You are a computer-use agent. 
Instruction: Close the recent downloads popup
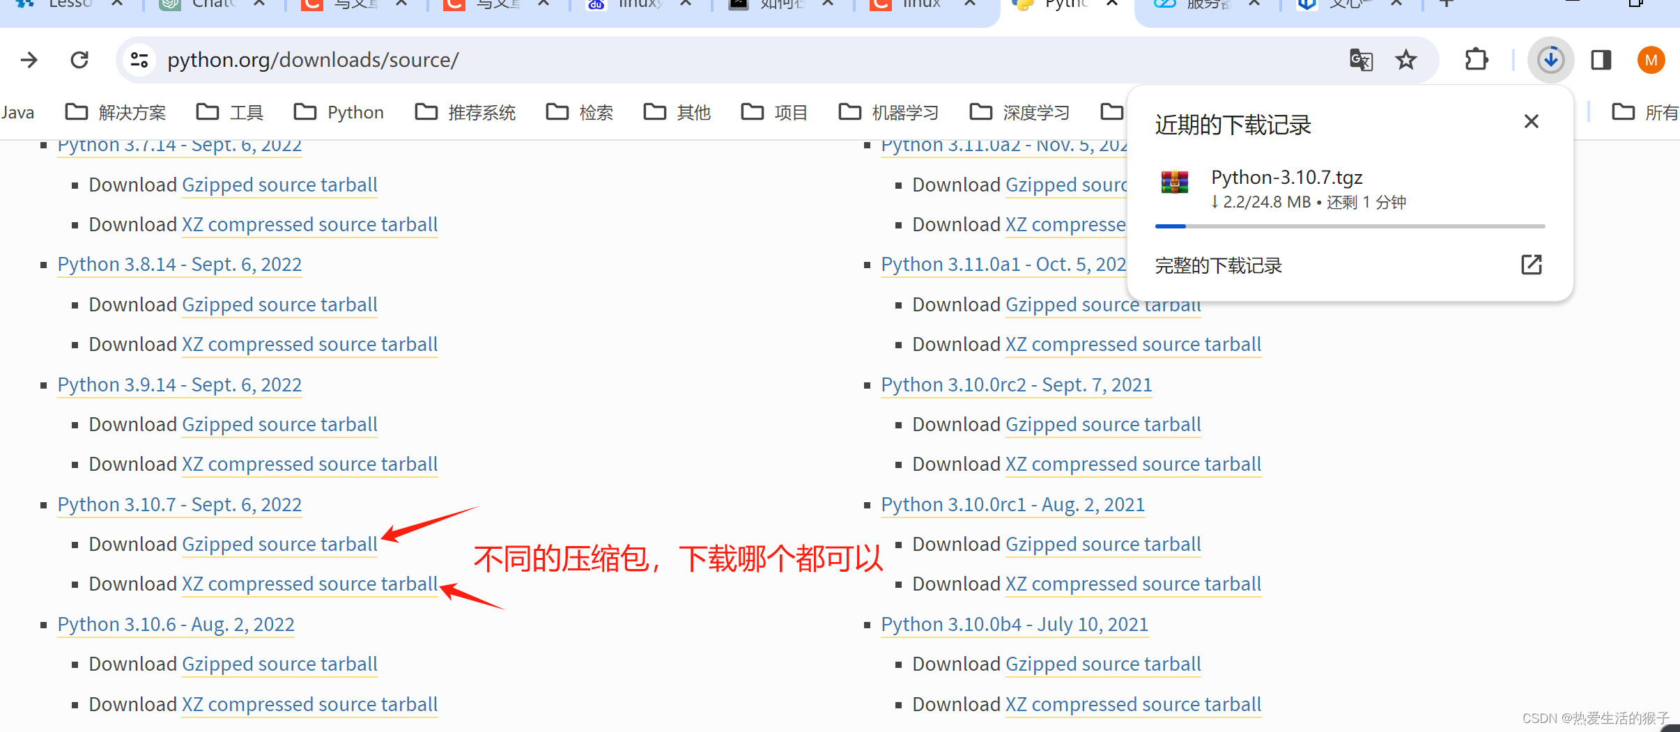[x=1531, y=122]
